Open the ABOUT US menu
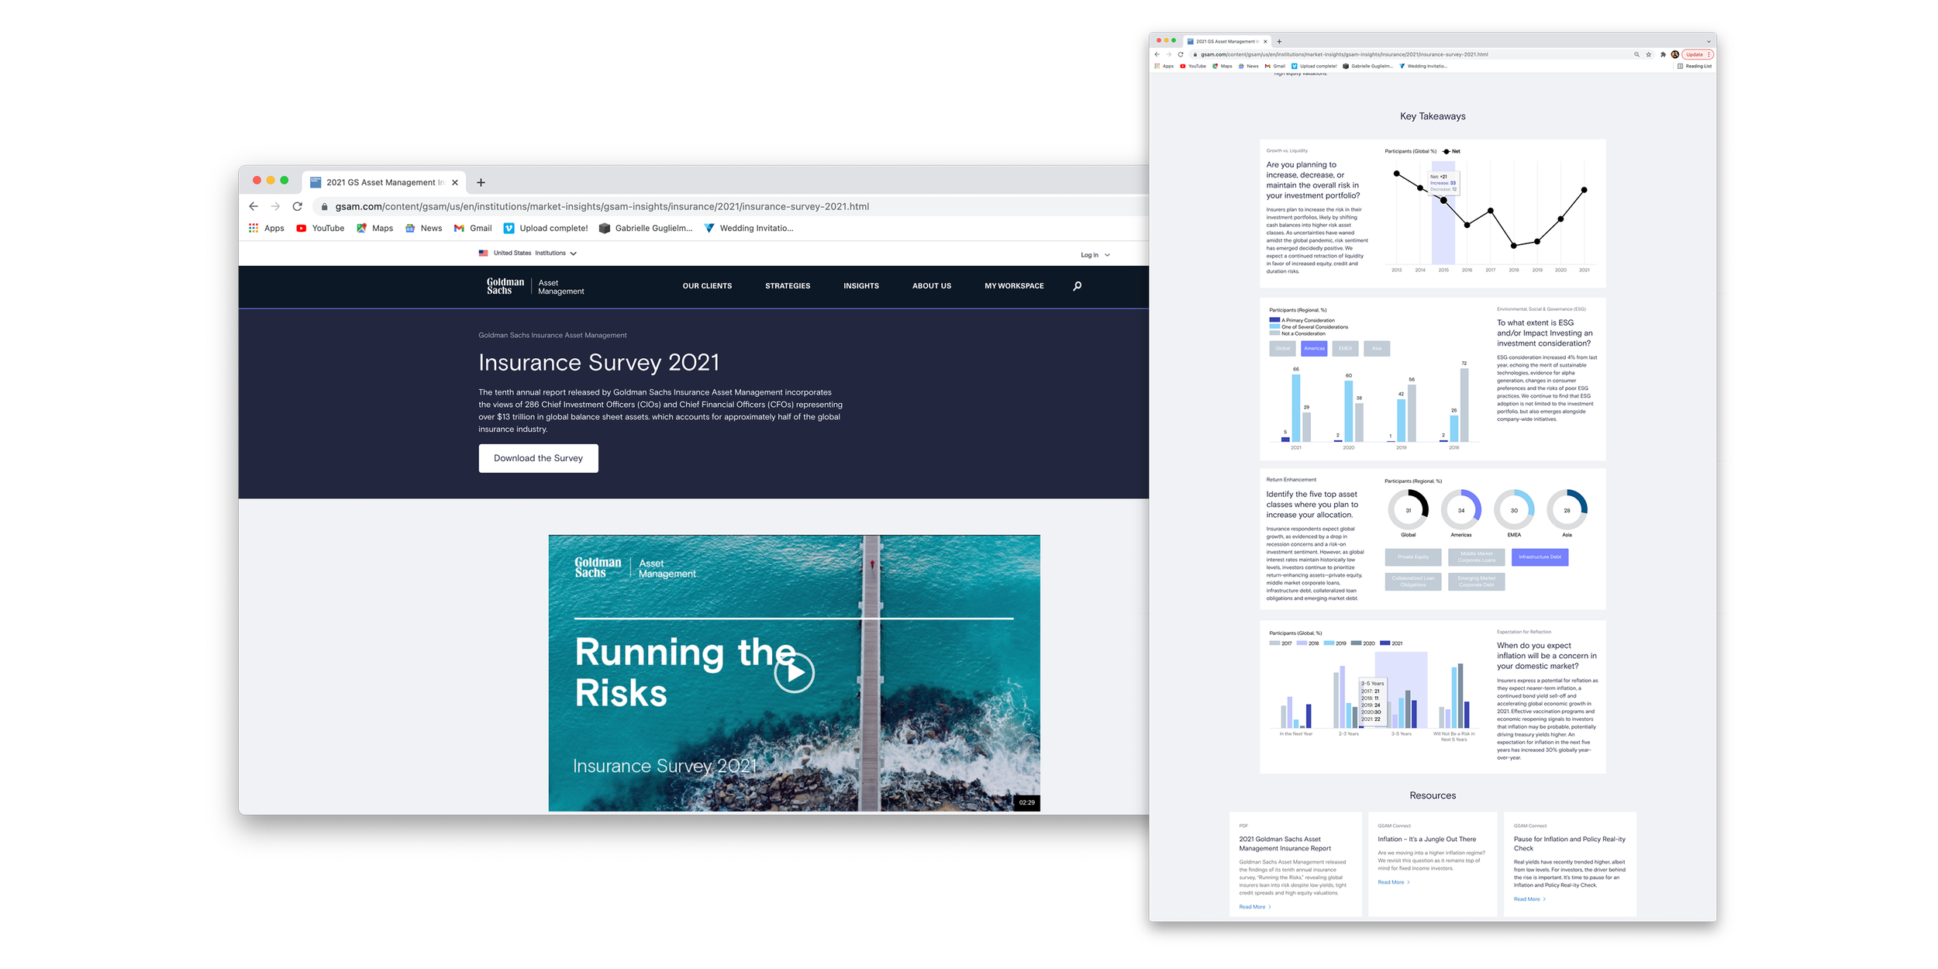The image size is (1938, 969). click(932, 286)
